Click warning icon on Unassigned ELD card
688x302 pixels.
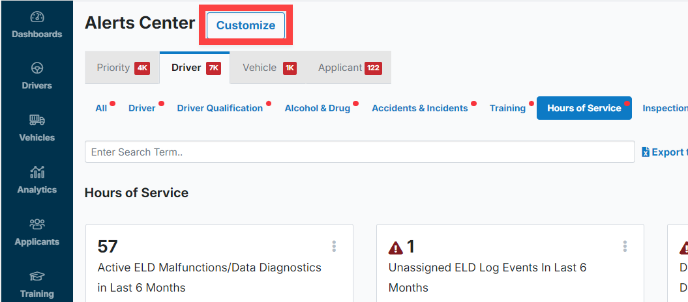point(395,248)
